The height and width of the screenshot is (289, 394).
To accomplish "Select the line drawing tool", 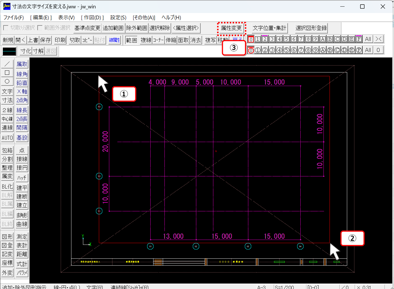I will point(7,64).
